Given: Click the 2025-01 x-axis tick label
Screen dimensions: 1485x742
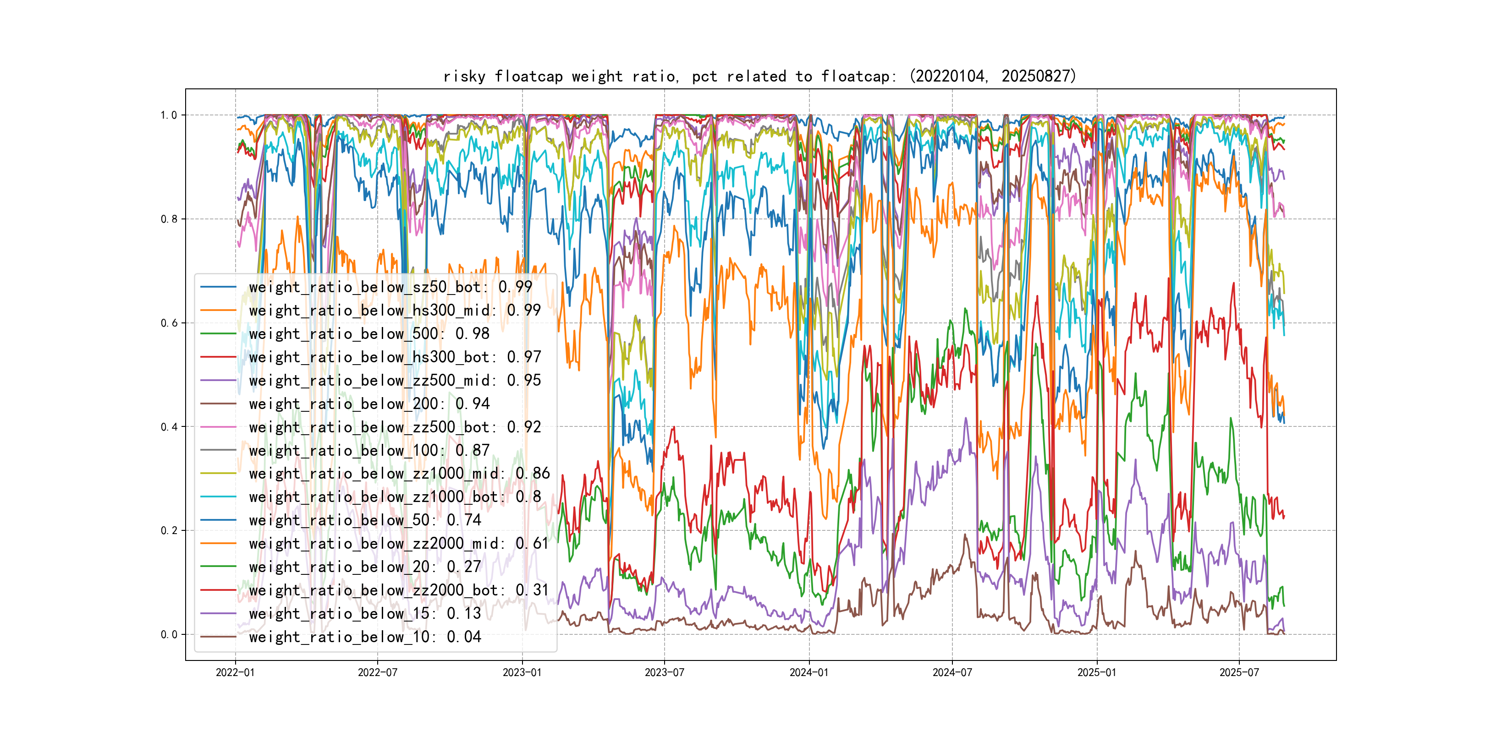Looking at the screenshot, I should [x=1096, y=672].
